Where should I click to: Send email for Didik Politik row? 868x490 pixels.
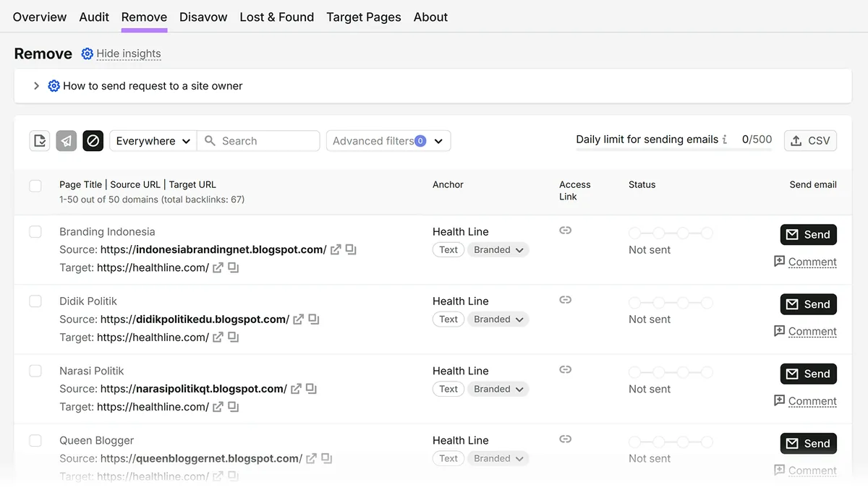(809, 304)
